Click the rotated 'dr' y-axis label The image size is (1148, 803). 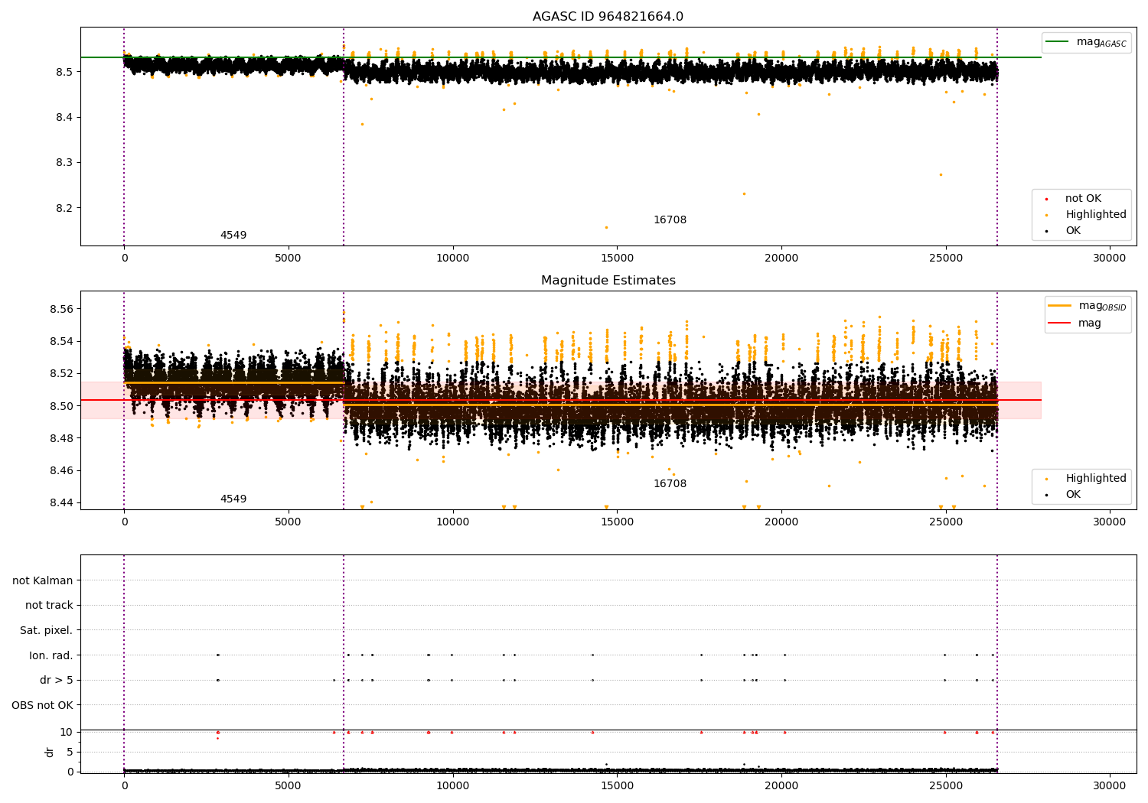[50, 752]
